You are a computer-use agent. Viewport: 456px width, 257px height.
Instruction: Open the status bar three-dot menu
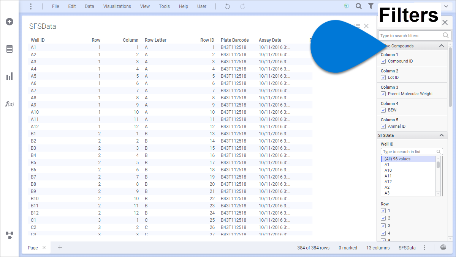click(425, 248)
